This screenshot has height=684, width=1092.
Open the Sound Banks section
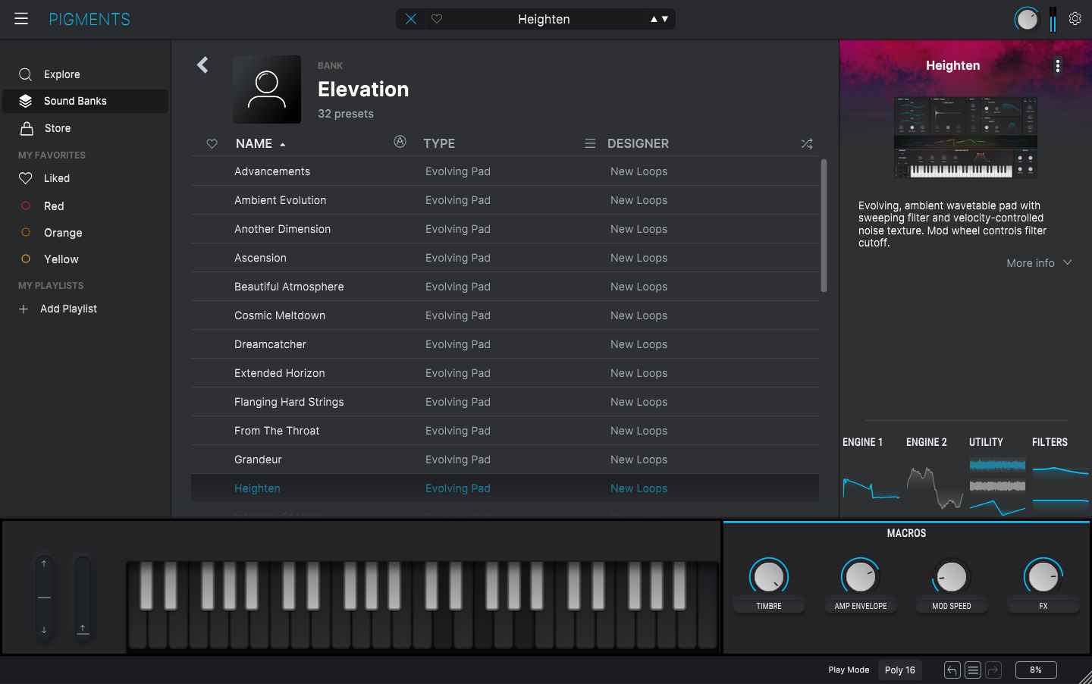76,101
